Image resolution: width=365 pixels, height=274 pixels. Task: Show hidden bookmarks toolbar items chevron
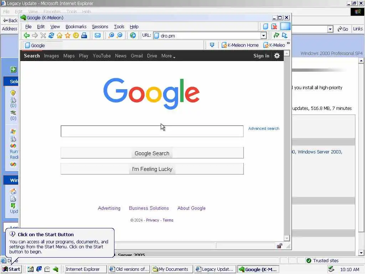click(288, 43)
